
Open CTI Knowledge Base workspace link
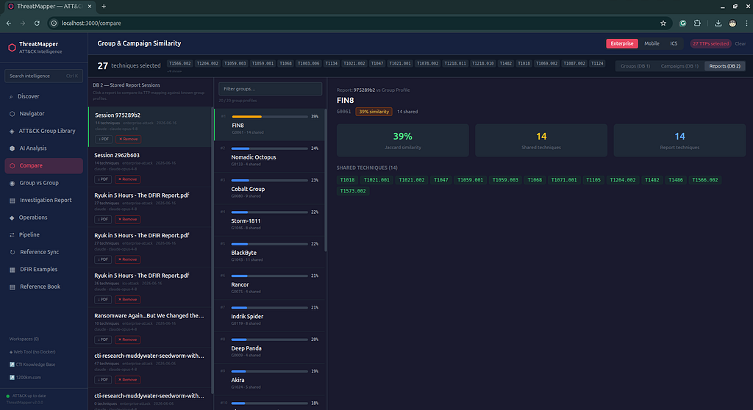click(x=32, y=364)
